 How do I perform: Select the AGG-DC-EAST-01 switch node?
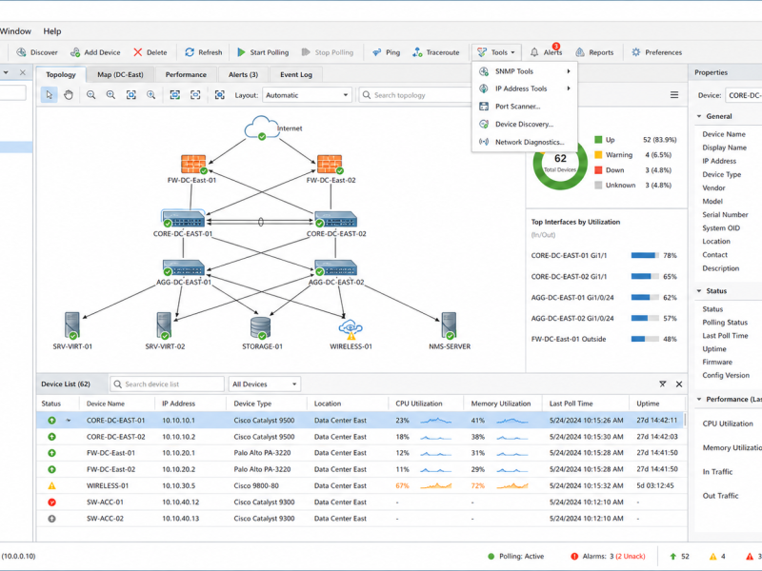(184, 268)
